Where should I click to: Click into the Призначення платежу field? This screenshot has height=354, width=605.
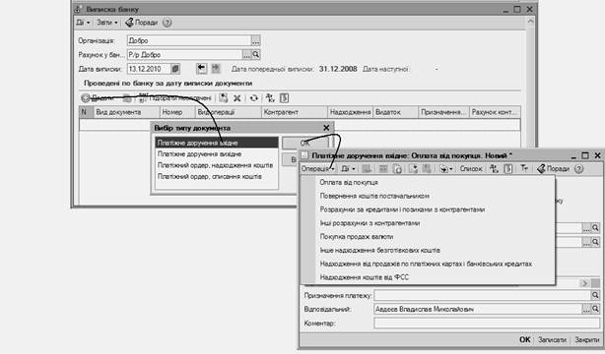tap(482, 295)
